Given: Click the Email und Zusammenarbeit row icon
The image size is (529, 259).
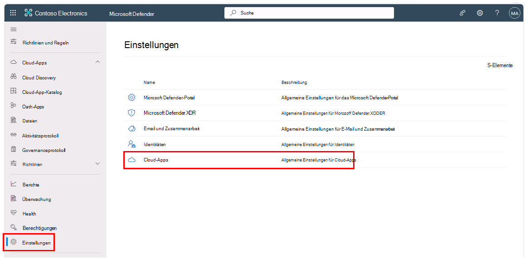Looking at the screenshot, I should [x=131, y=129].
